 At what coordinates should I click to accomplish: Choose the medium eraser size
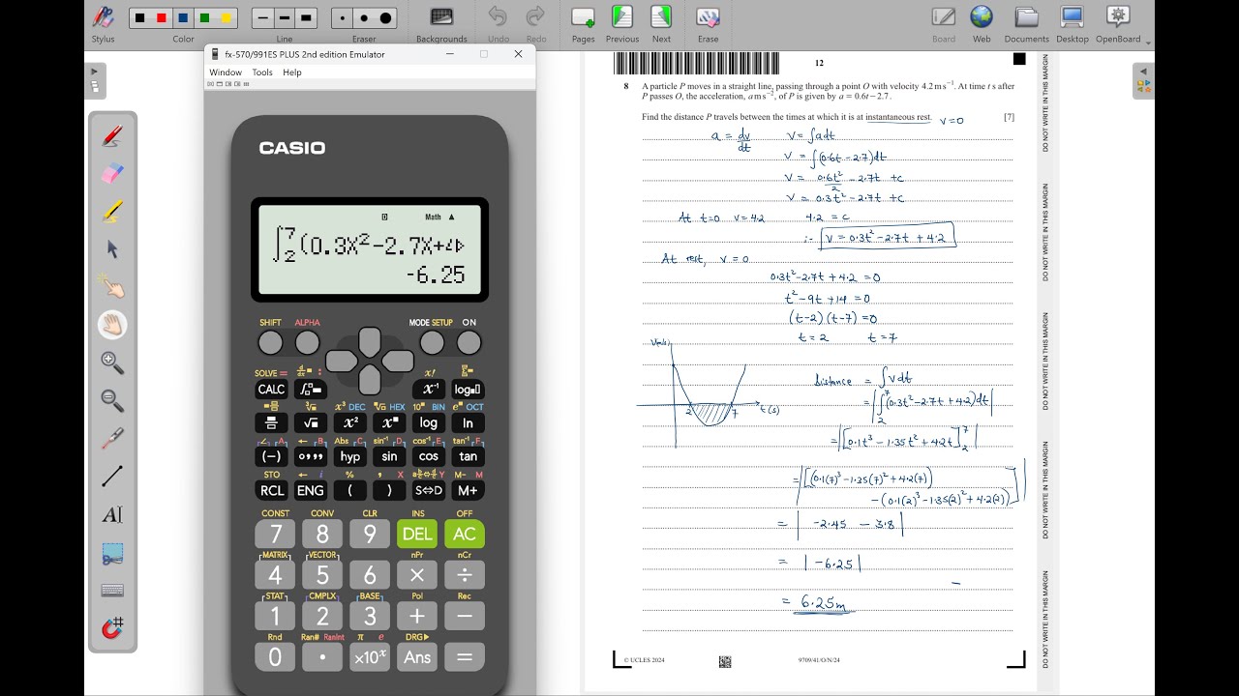coord(364,18)
